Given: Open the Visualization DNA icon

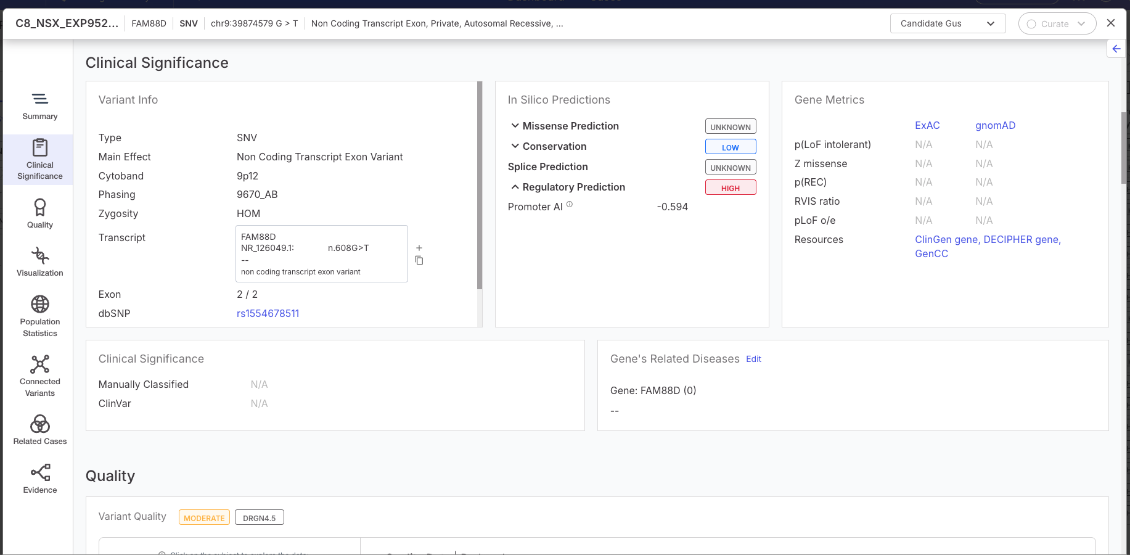Looking at the screenshot, I should point(40,255).
